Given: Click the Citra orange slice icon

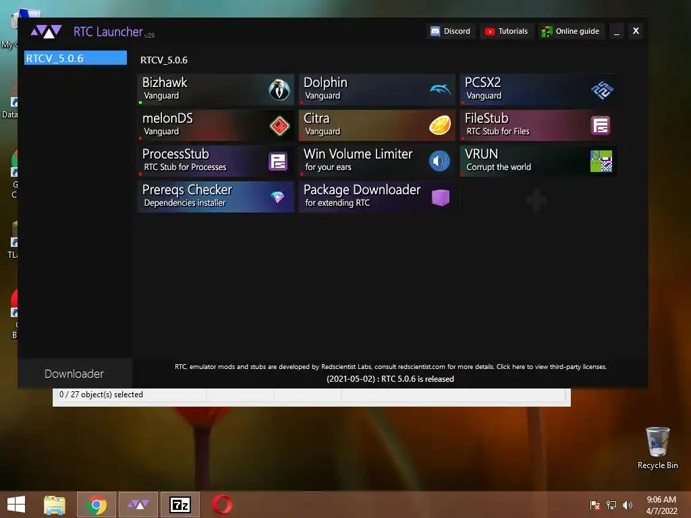Looking at the screenshot, I should click(x=440, y=125).
